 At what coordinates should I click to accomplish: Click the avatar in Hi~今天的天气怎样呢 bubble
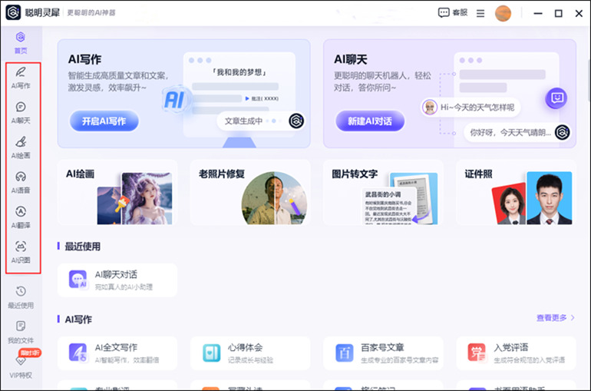click(x=429, y=108)
